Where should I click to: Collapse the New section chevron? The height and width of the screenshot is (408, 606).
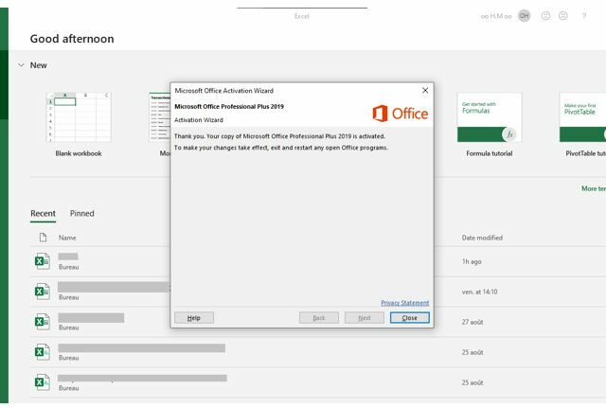21,65
